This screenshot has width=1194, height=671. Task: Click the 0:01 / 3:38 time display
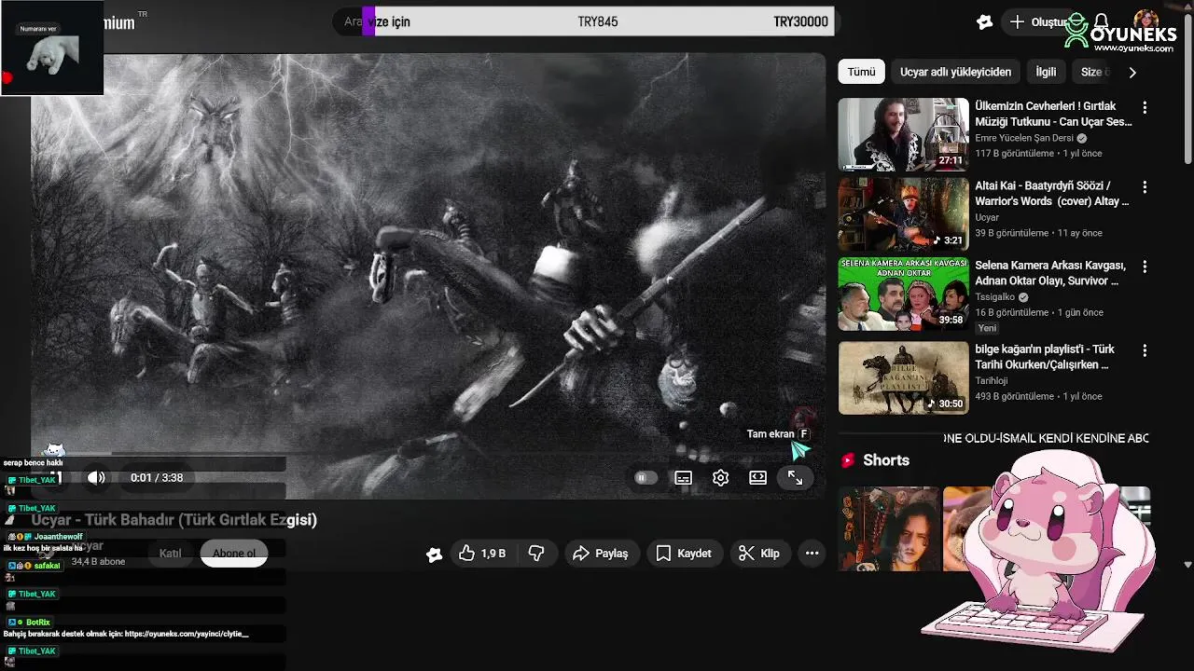click(x=157, y=477)
